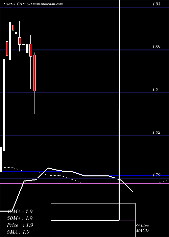
Task: Click the 1.93 price axis label
Action: [156, 4]
